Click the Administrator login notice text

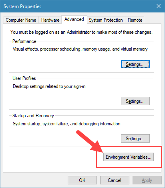tap(81, 32)
